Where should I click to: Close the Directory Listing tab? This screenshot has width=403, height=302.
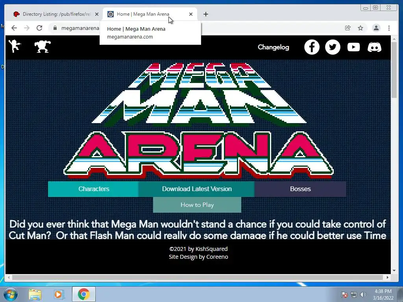coord(97,14)
